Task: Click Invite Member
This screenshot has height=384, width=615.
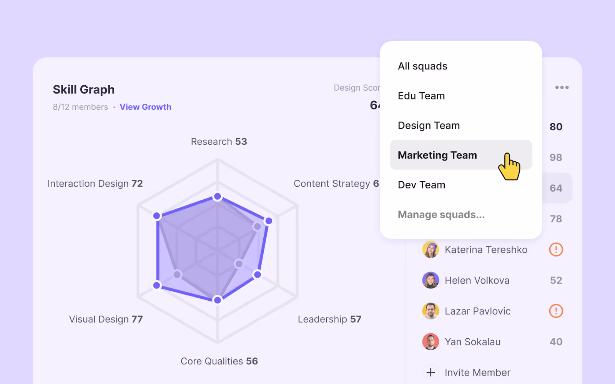Action: point(477,372)
